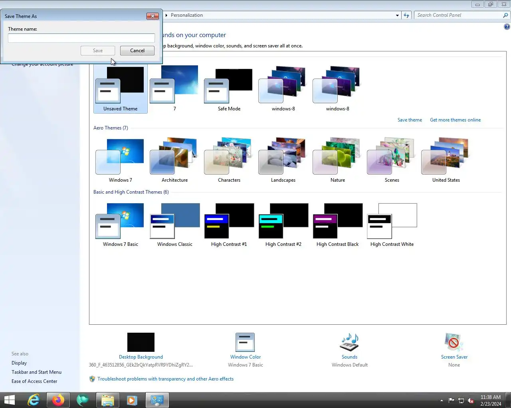Open Taskbar and Start Menu link
The width and height of the screenshot is (511, 408).
[x=36, y=372]
